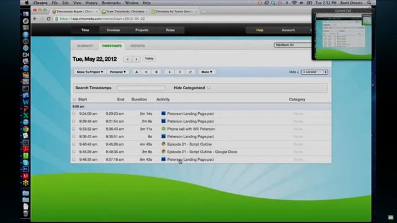Screen dimensions: 397x223
Task: Open the red Adobe Acrobat Dock icon
Action: pyautogui.click(x=26, y=149)
